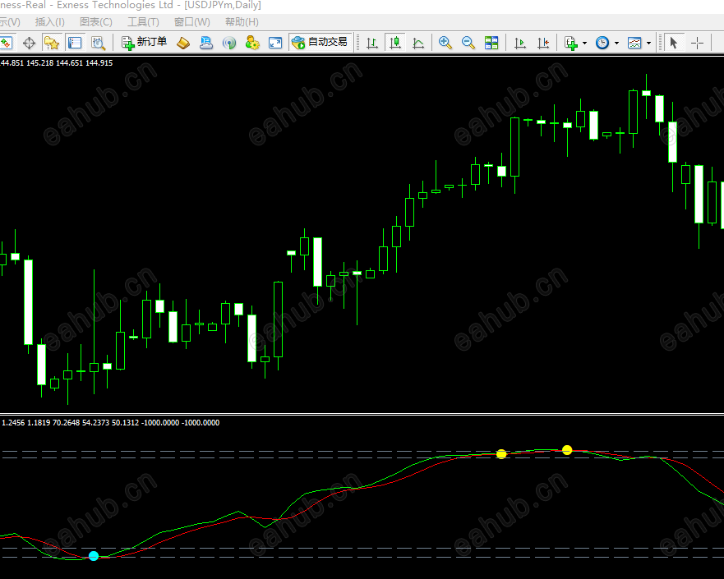Switch to candlestick chart display
This screenshot has height=579, width=724.
(395, 43)
